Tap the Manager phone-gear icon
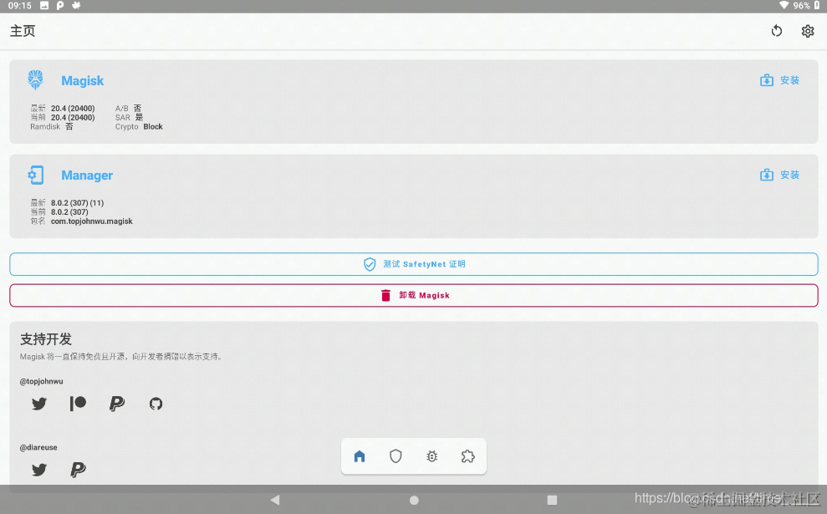Screen dimensions: 827x514 35,175
